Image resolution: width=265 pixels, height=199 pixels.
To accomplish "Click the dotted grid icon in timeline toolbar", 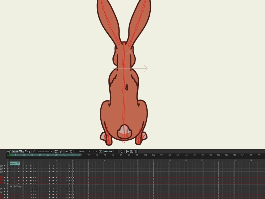I will pyautogui.click(x=57, y=152).
